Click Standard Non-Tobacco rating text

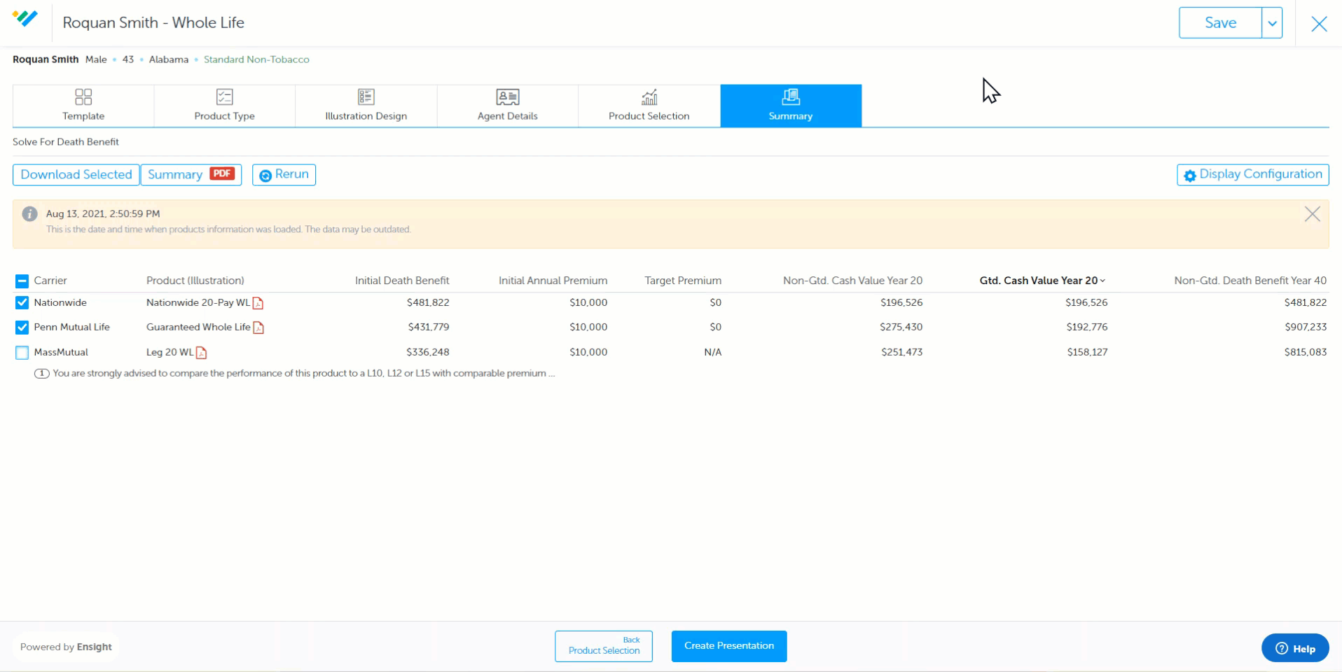[256, 59]
